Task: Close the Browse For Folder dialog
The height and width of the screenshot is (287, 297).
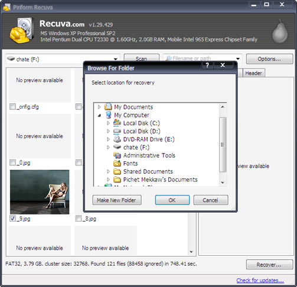Action: coord(223,65)
